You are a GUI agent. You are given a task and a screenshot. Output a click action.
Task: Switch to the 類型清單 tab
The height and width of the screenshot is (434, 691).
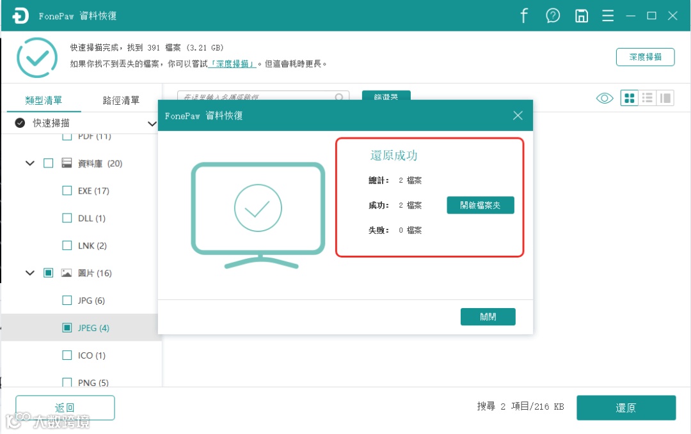point(44,100)
